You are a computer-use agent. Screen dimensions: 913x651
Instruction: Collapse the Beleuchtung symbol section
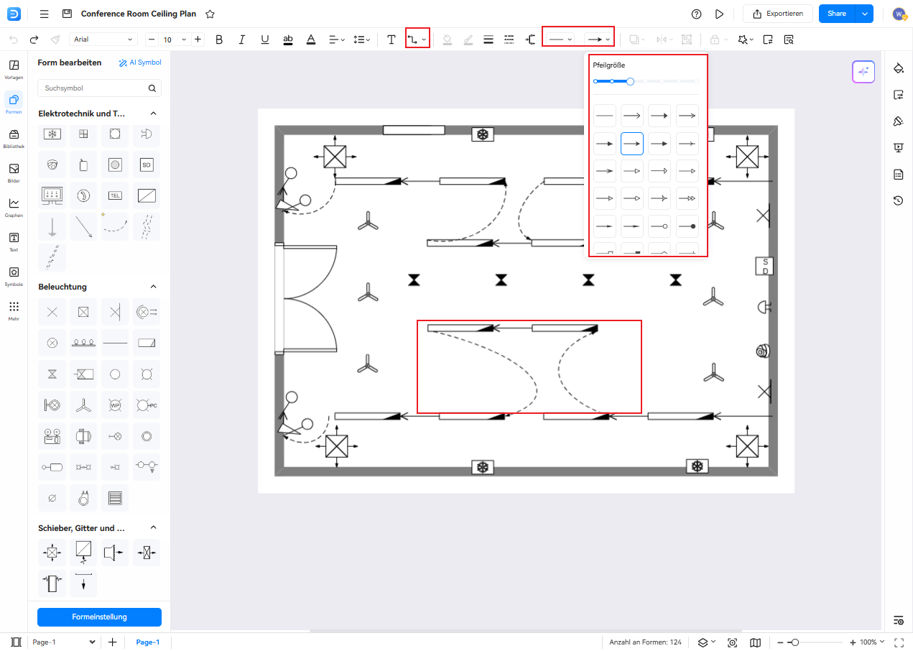(x=153, y=287)
